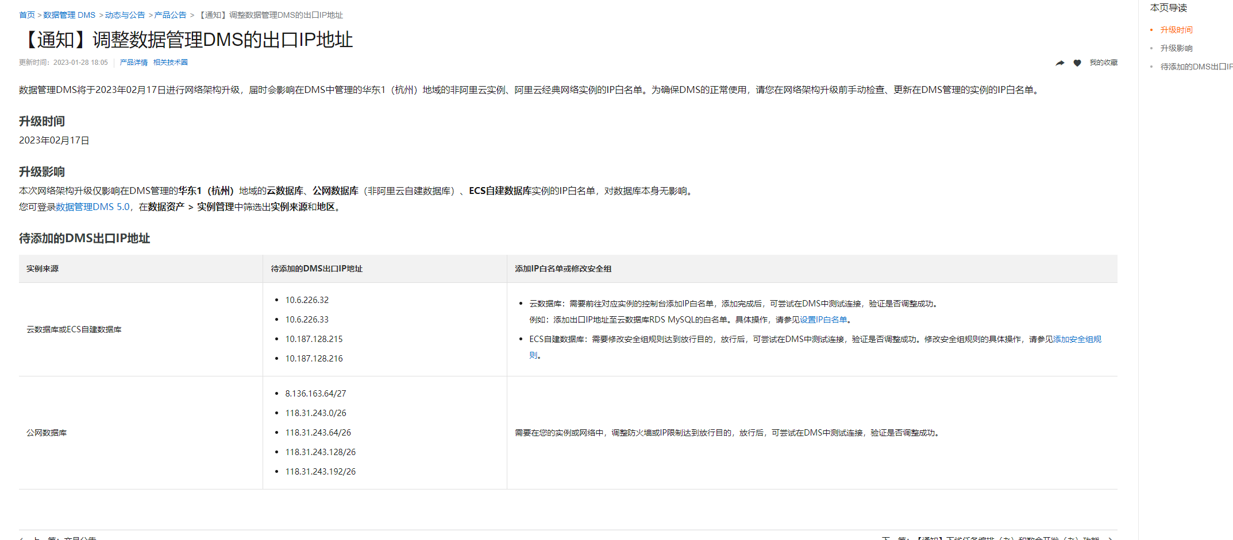Select IP address 10.187.128.215
Screen dimensions: 1233x540
314,339
